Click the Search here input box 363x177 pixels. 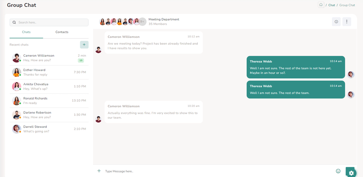click(52, 23)
